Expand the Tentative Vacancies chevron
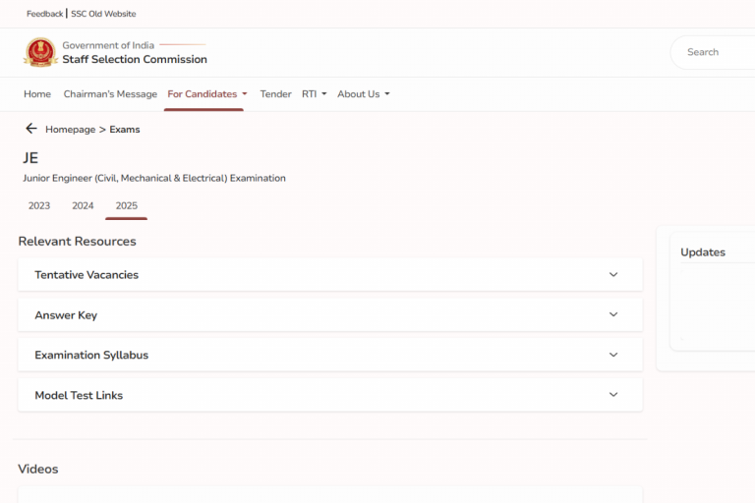 613,274
